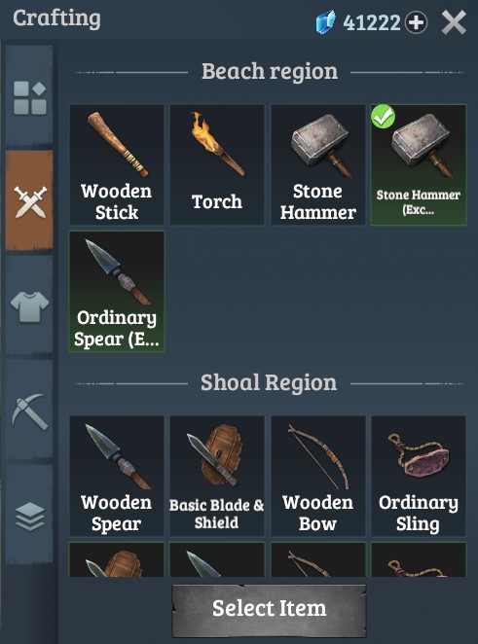The height and width of the screenshot is (644, 478).
Task: Choose the Ordinary Sling item
Action: 419,476
